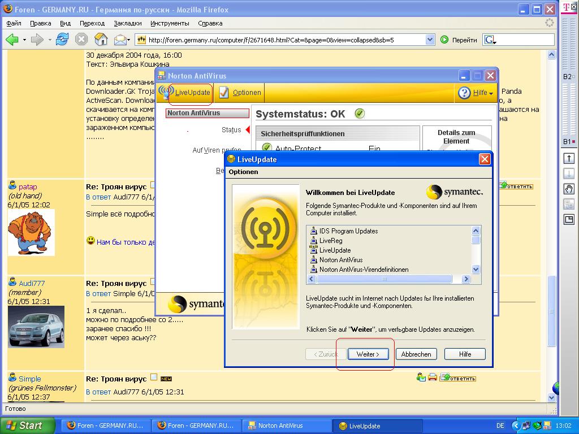Open the search engine selector dropdown
The width and height of the screenshot is (579, 434).
491,40
